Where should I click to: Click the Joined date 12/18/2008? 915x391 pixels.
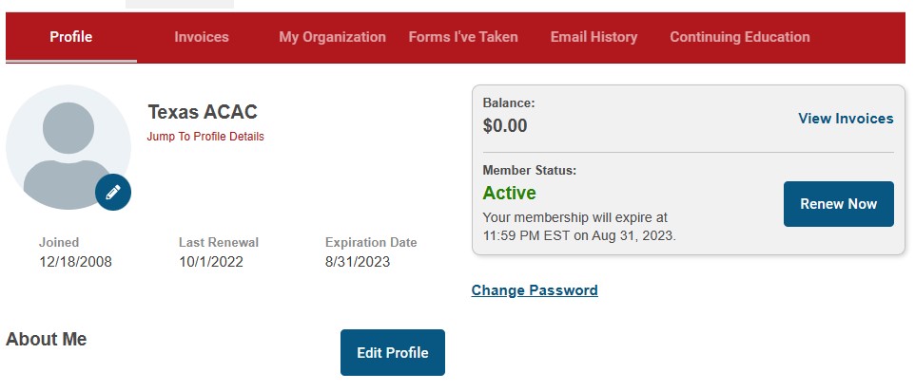[x=75, y=262]
